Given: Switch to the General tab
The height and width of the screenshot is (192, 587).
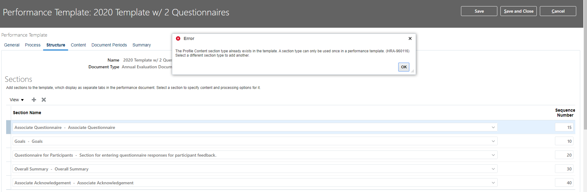Looking at the screenshot, I should pos(12,45).
